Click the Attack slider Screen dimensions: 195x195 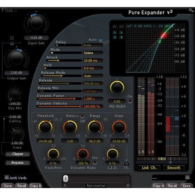coord(64,61)
